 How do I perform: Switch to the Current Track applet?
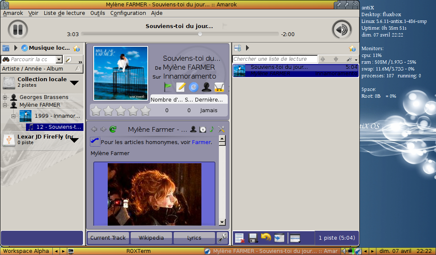[x=108, y=238]
